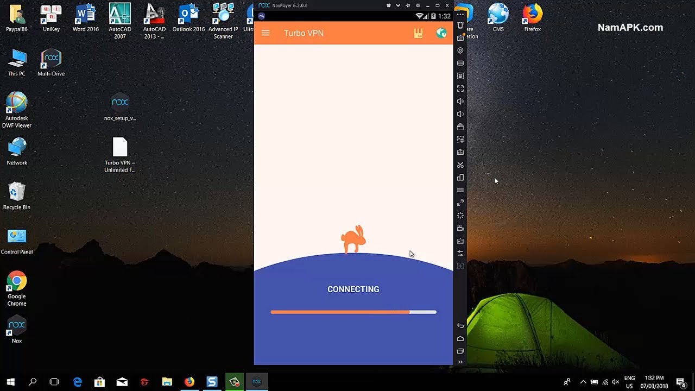Open Nox system settings gear

click(418, 5)
